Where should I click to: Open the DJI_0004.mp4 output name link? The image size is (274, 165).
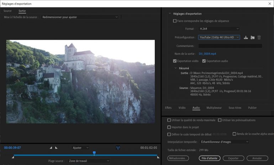click(207, 54)
